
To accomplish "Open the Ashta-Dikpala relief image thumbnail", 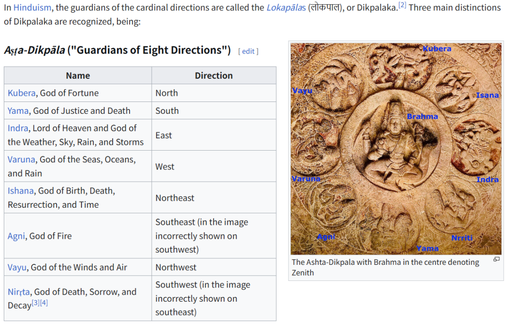I will [x=396, y=149].
